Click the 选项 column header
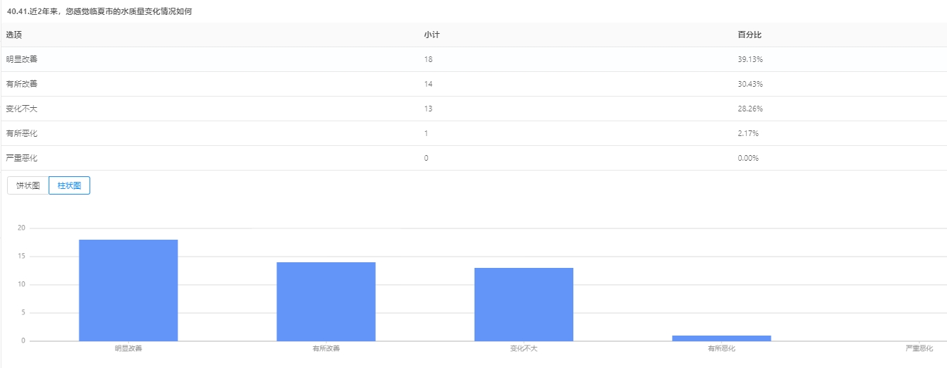 point(14,35)
